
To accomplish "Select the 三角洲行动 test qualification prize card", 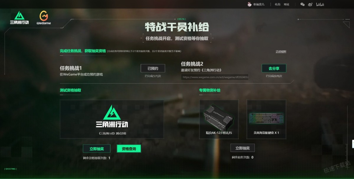I will tap(112, 119).
